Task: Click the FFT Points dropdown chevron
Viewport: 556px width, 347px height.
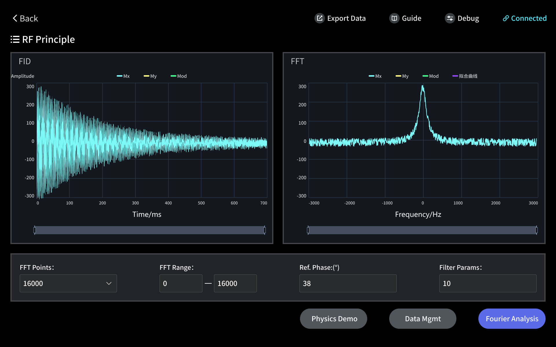Action: point(109,283)
